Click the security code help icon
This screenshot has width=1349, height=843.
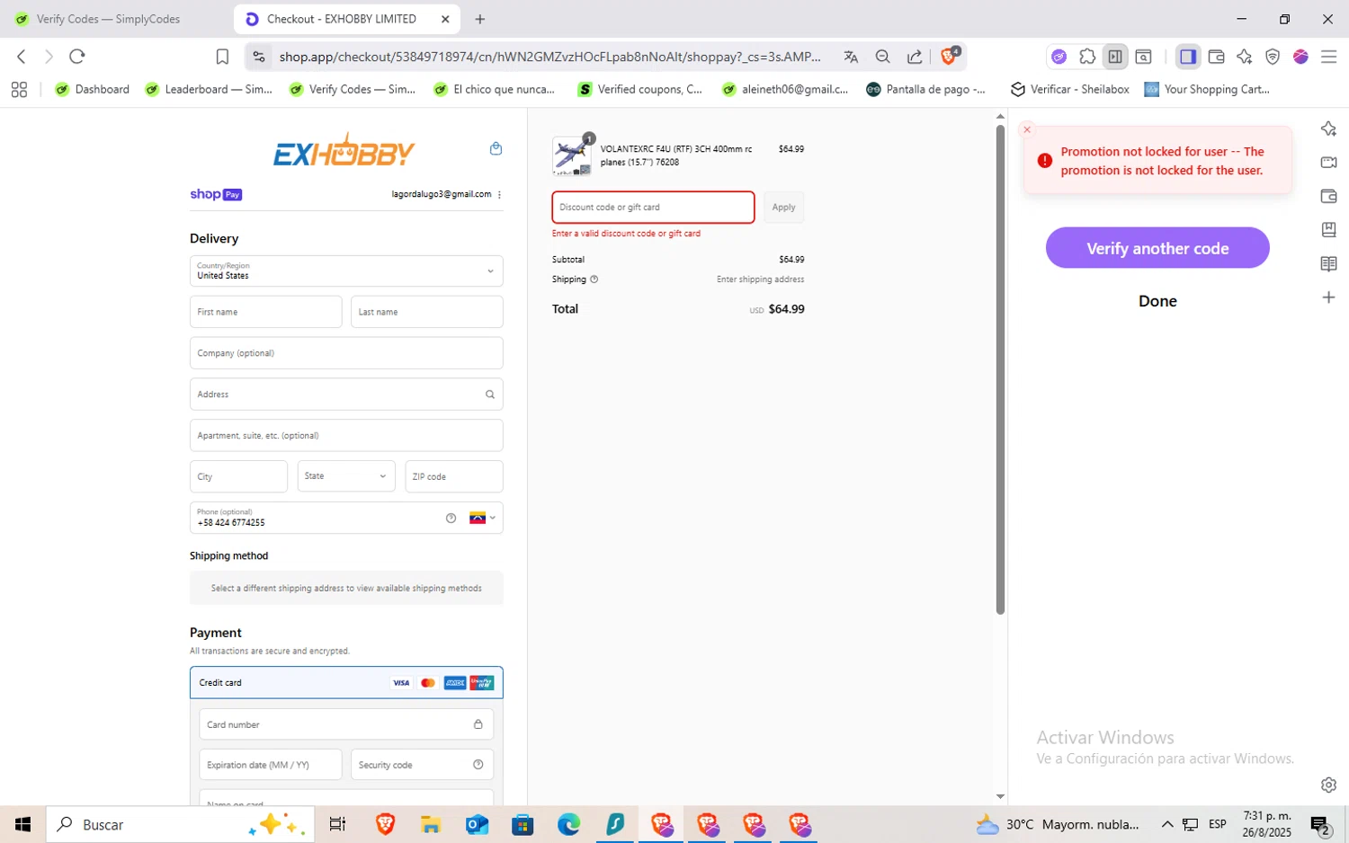(478, 765)
